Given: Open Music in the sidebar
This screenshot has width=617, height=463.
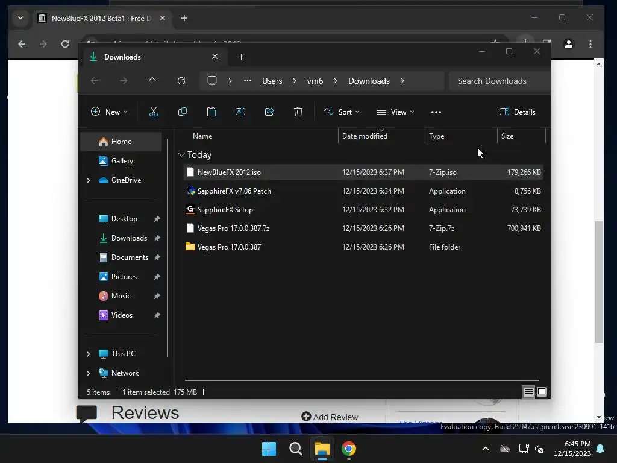Looking at the screenshot, I should (121, 295).
